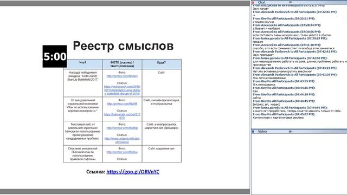Click the chat message 'продаю'

pos(258,42)
